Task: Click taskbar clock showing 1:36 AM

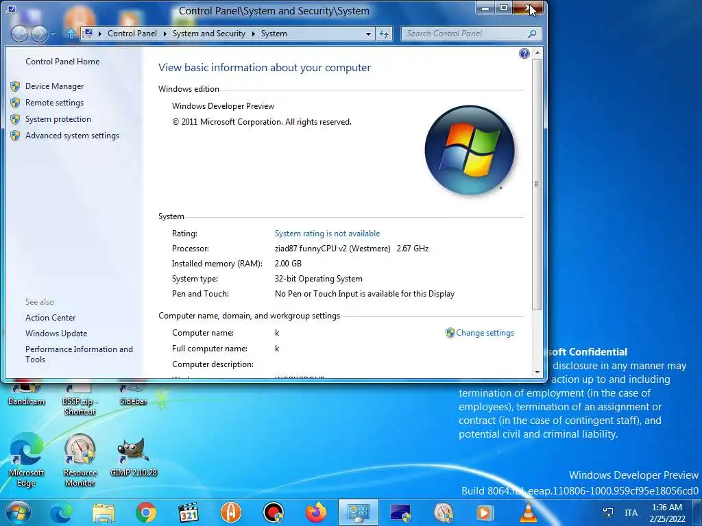Action: click(667, 513)
